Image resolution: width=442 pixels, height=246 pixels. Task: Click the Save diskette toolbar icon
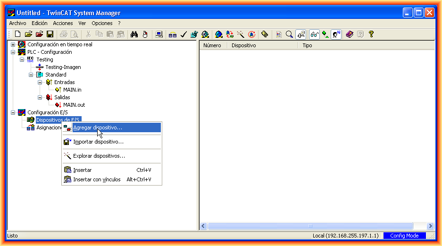(x=50, y=34)
